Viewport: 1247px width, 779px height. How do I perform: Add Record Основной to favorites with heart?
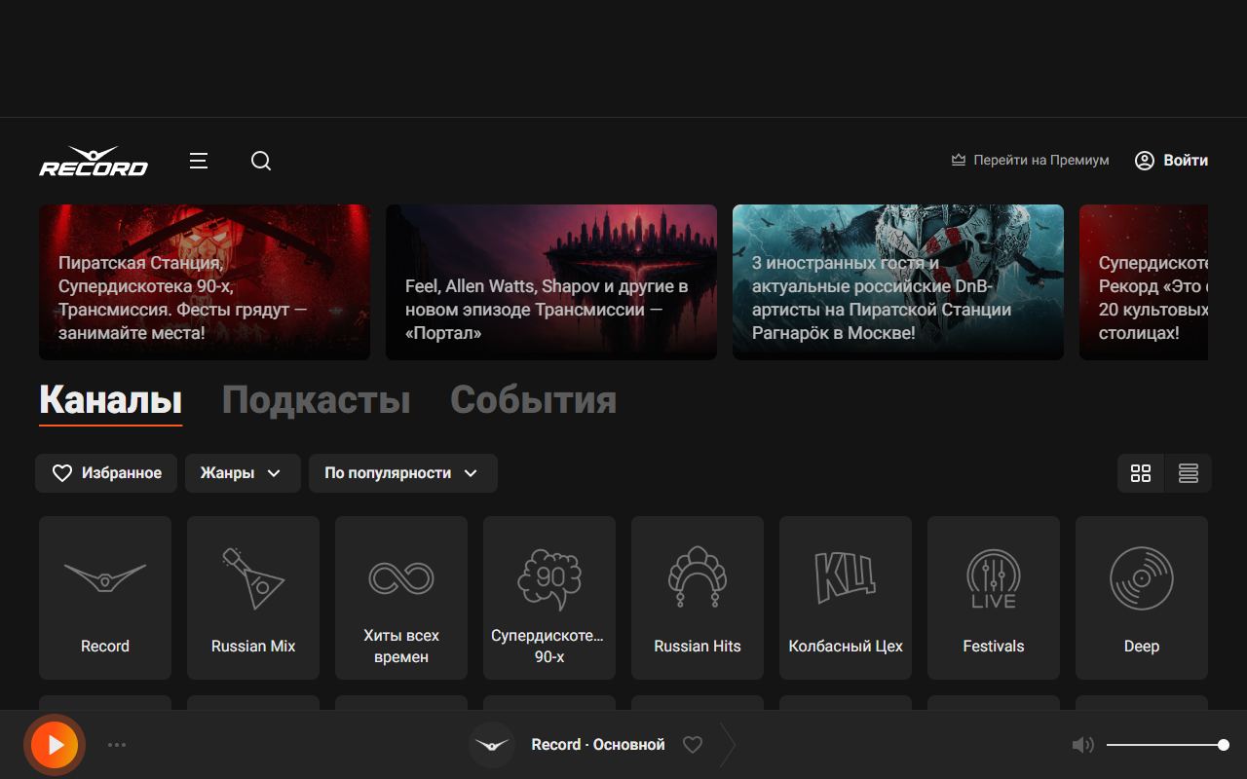[x=693, y=745]
